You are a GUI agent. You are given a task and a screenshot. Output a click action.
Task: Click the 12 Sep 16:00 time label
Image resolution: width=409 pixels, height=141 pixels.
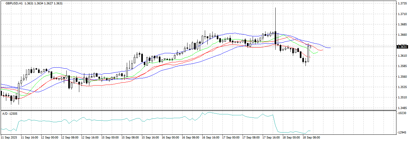[90, 138]
